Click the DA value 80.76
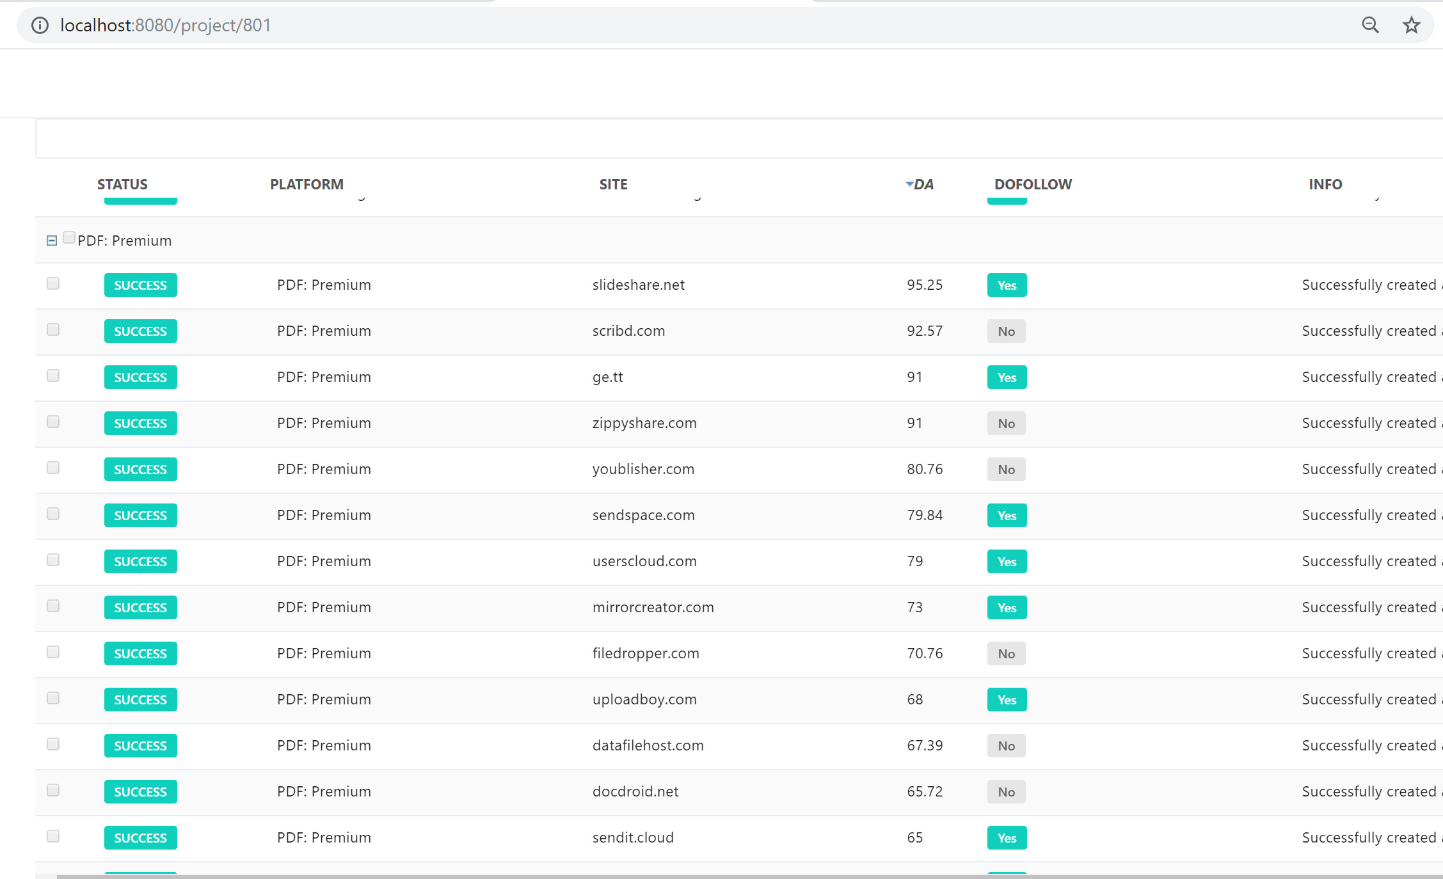Screen dimensions: 1443x879 [x=925, y=469]
